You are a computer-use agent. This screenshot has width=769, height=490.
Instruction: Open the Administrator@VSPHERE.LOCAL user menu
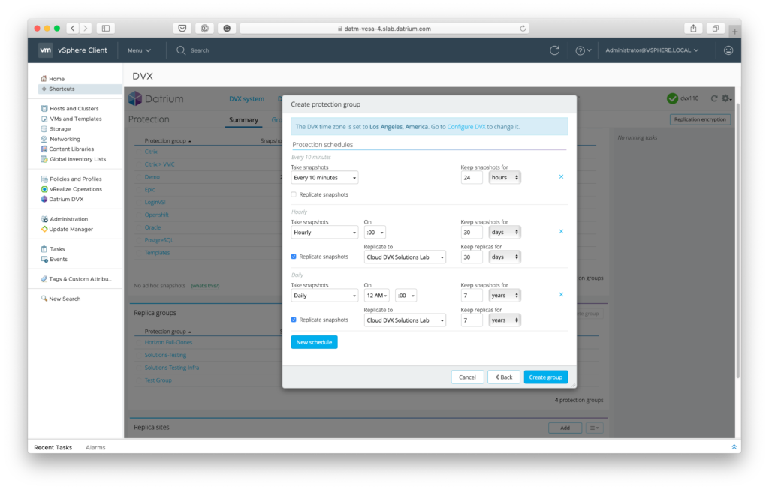652,50
